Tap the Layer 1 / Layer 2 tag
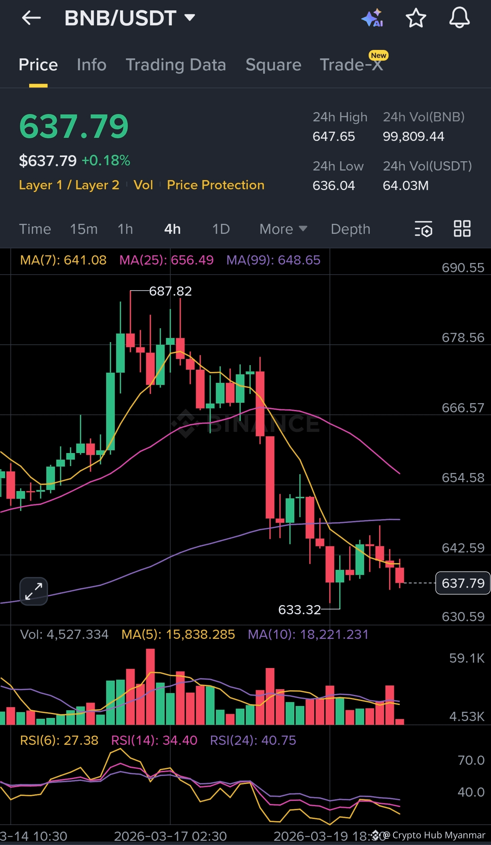Image resolution: width=491 pixels, height=845 pixels. [69, 185]
